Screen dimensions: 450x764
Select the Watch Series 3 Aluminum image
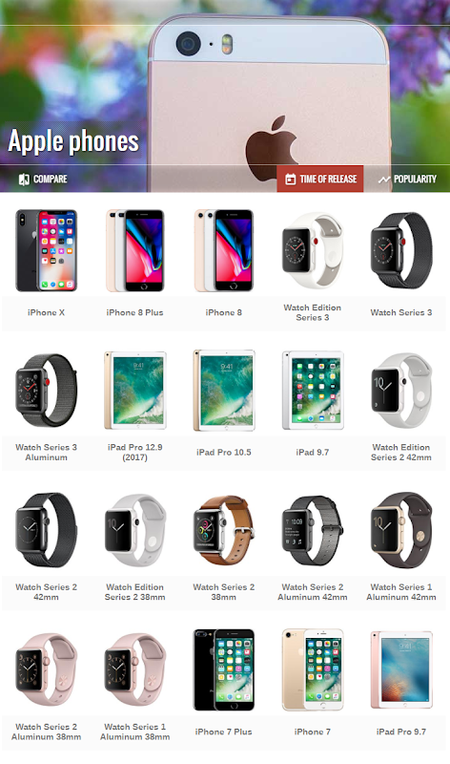point(46,390)
